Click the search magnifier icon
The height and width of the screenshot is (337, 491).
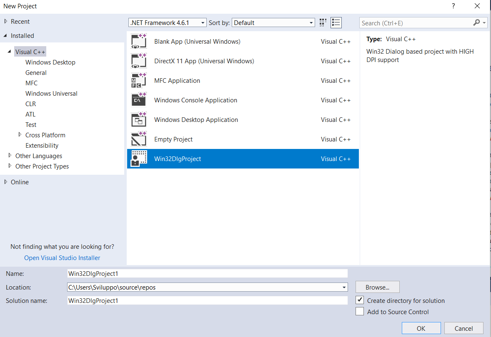476,23
